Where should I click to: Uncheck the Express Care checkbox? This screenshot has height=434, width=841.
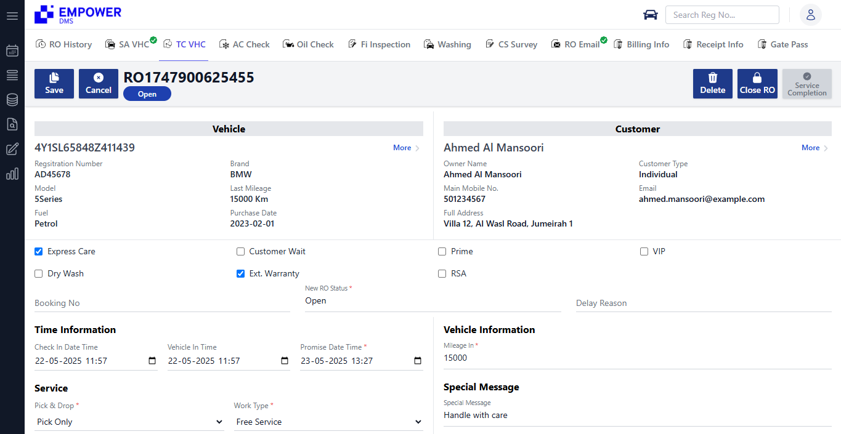(x=39, y=251)
